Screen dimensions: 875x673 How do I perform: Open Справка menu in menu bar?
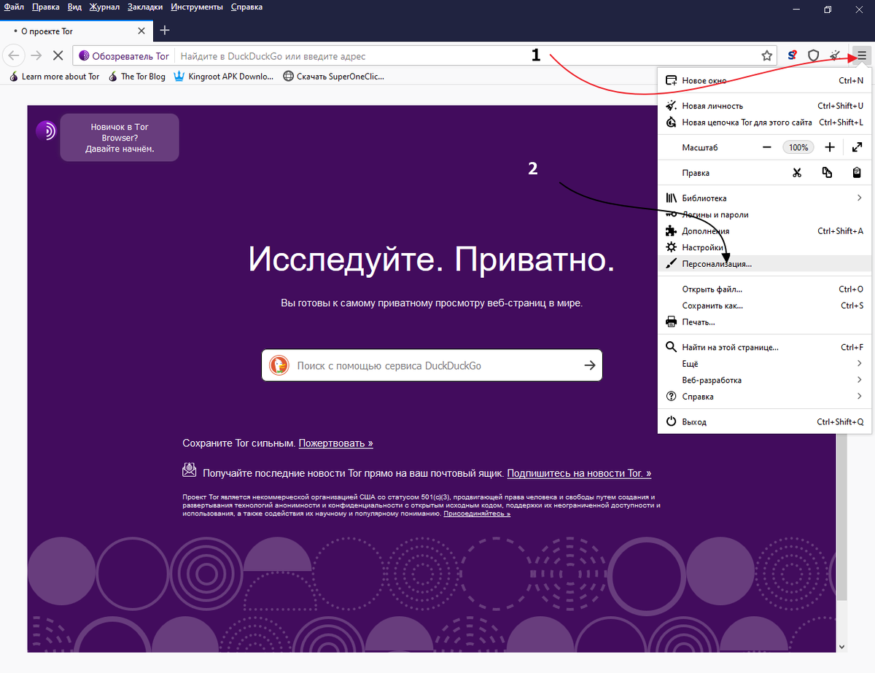click(246, 7)
